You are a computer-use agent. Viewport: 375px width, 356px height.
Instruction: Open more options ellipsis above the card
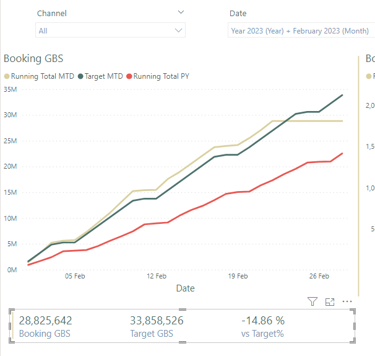(347, 301)
